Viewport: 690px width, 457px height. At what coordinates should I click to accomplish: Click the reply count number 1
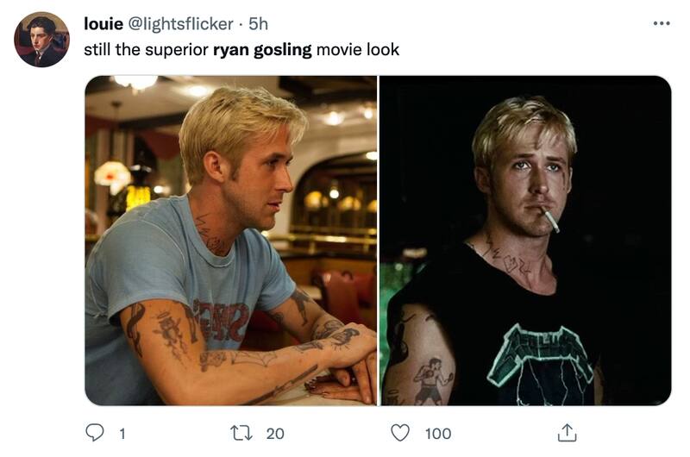pos(122,434)
